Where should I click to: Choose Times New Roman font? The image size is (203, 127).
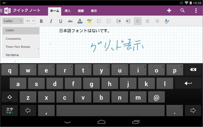pos(21,46)
